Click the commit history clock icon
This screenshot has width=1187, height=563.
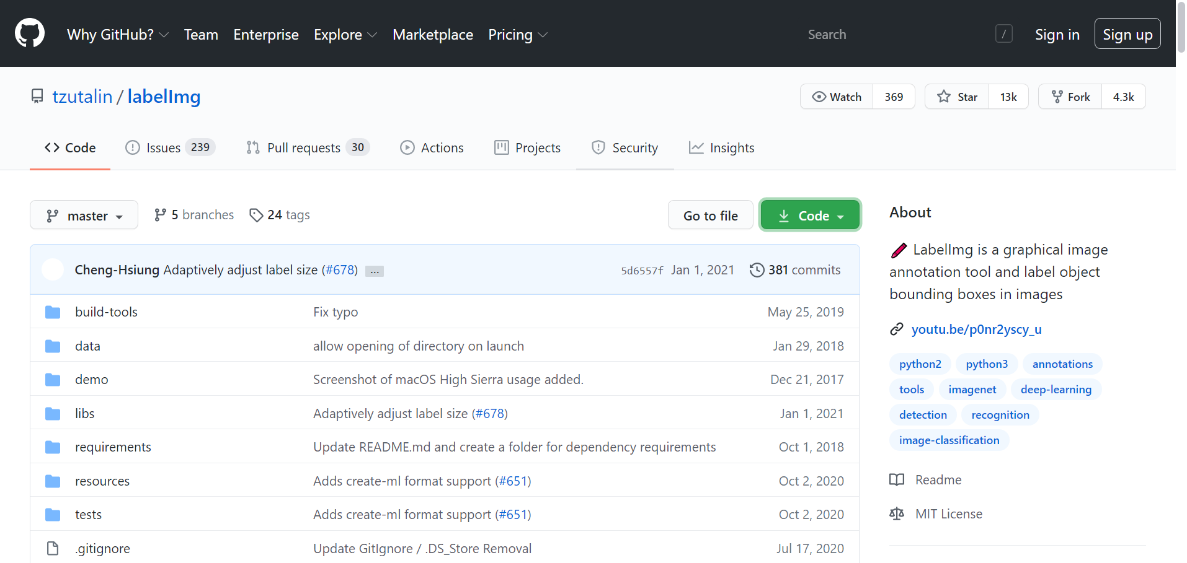pos(757,270)
